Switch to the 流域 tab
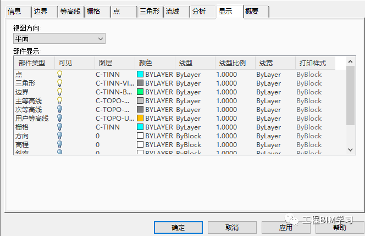Screen dimensions: 365x236 point(176,12)
